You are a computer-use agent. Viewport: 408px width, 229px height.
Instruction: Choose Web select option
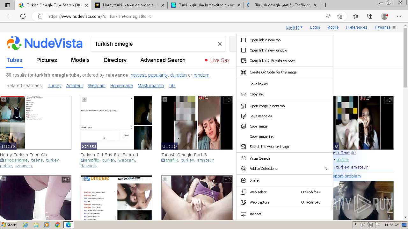(285, 192)
